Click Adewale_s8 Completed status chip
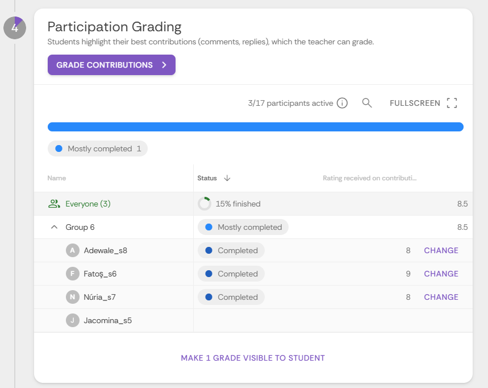The height and width of the screenshot is (388, 488). pyautogui.click(x=231, y=250)
